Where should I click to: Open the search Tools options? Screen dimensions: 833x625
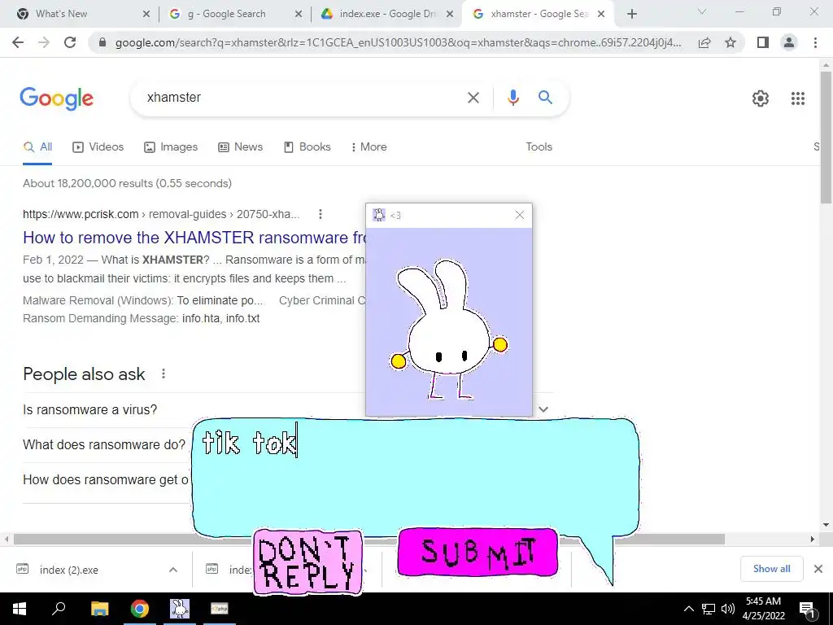pyautogui.click(x=539, y=147)
